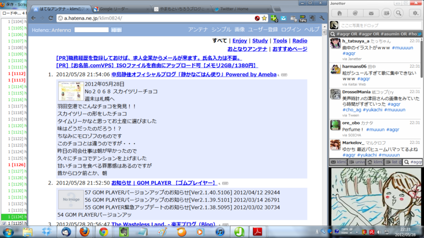Screen dimensions: 424x238
Task: Open Windows Start button
Action: coord(8,232)
